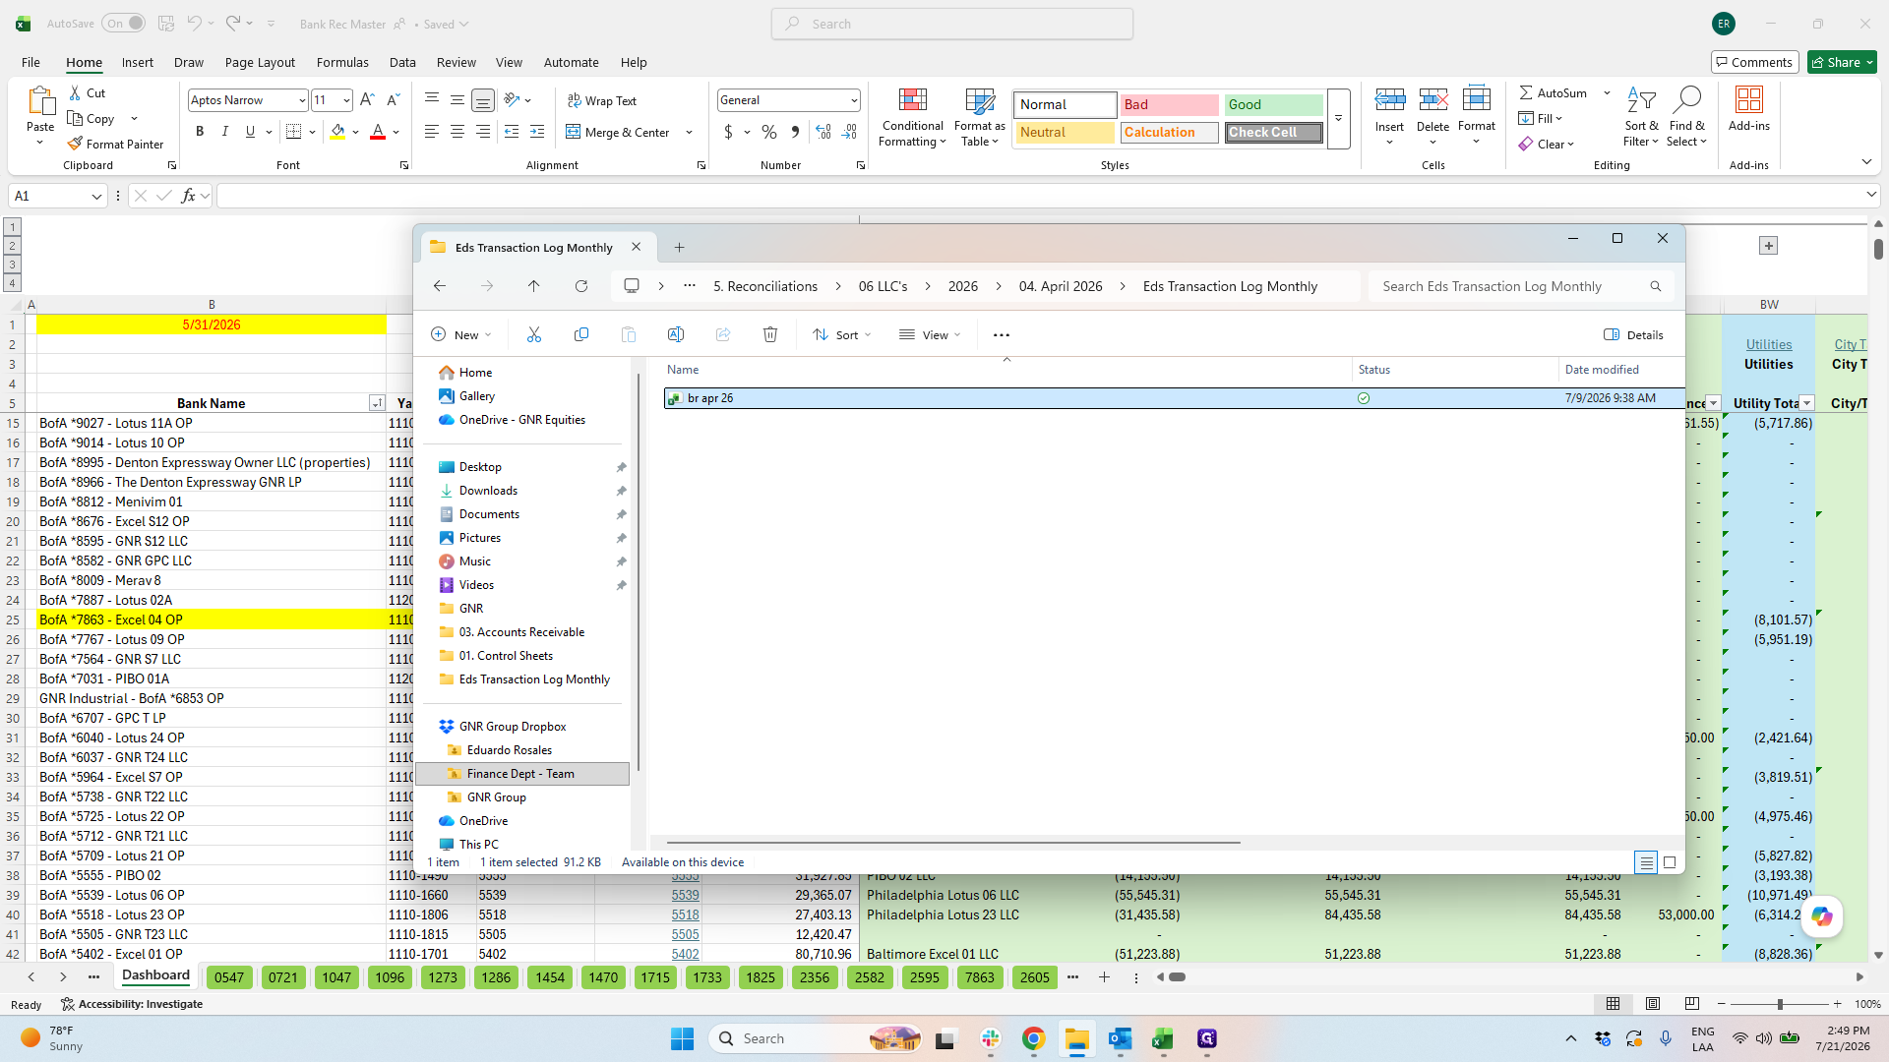The height and width of the screenshot is (1062, 1889).
Task: Open Google Chrome from the taskbar
Action: 1033,1038
